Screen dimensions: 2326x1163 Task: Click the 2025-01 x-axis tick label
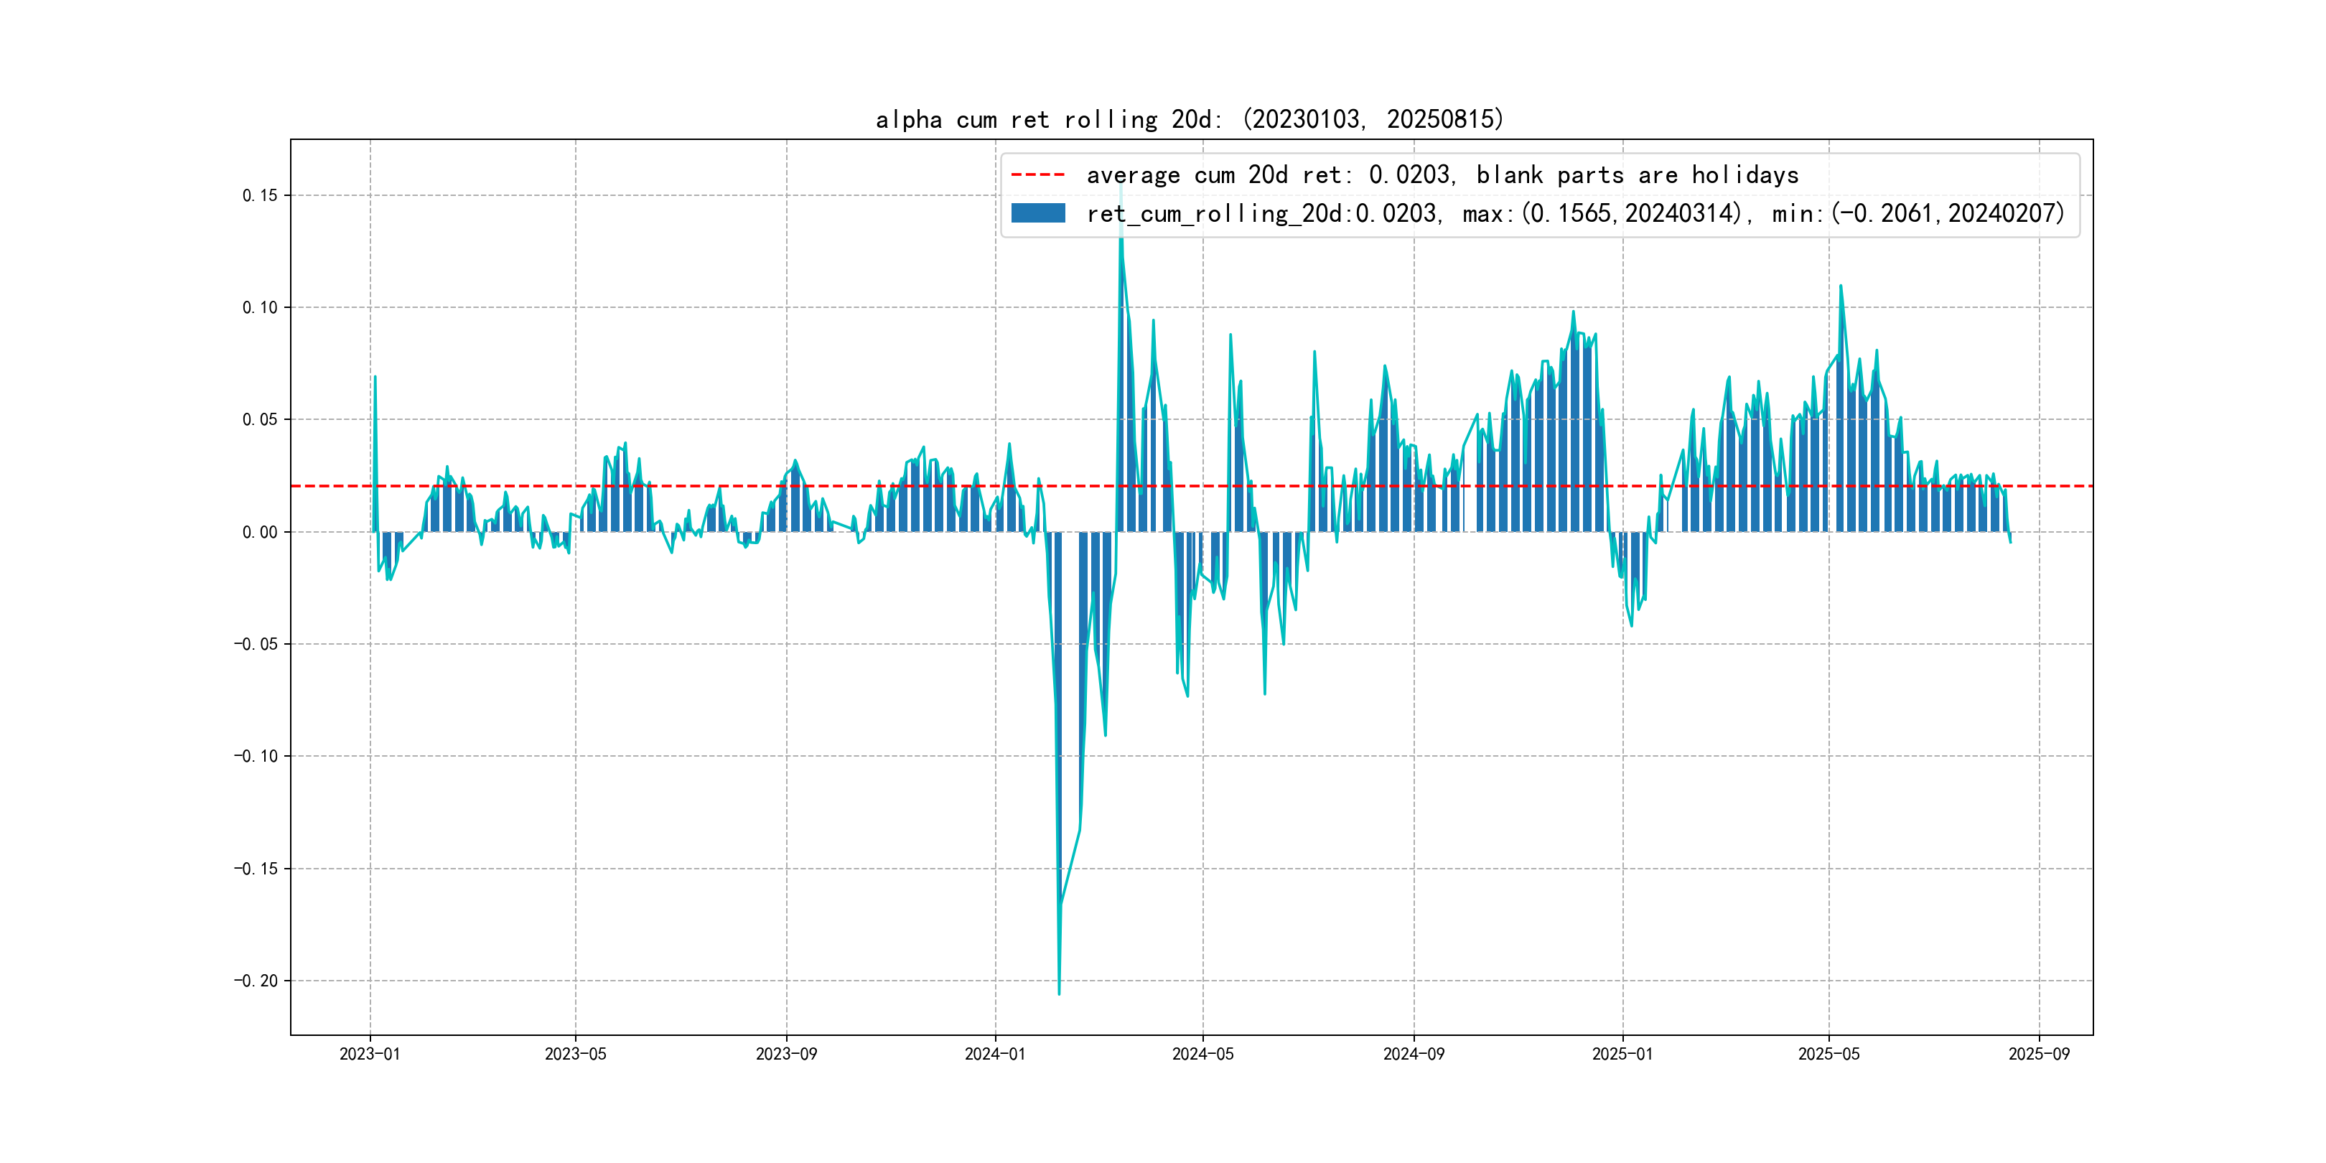1622,1054
